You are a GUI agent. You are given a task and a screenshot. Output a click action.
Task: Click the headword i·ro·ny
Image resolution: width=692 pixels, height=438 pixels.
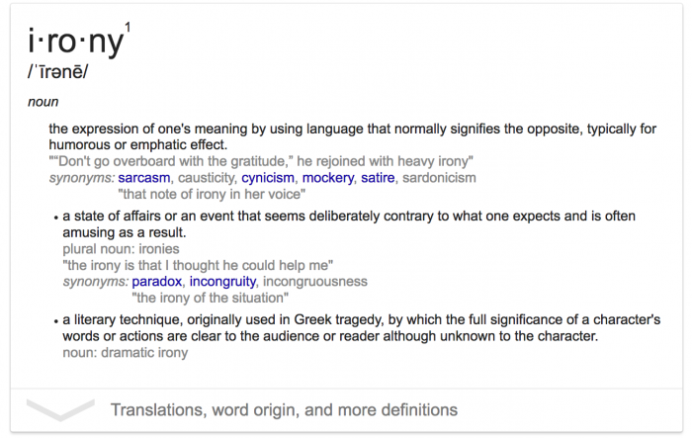(76, 42)
